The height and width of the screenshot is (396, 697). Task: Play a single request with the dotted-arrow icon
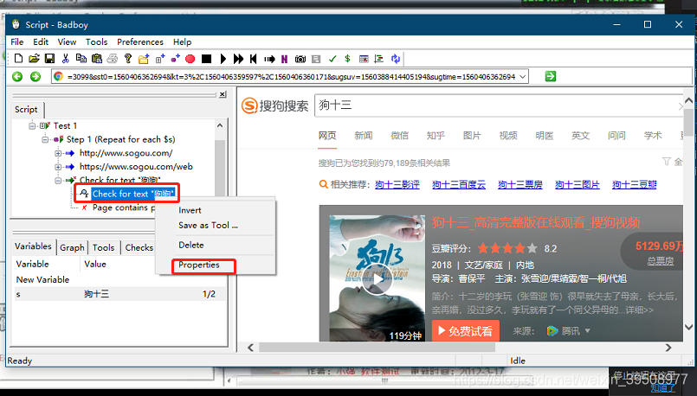coord(269,59)
